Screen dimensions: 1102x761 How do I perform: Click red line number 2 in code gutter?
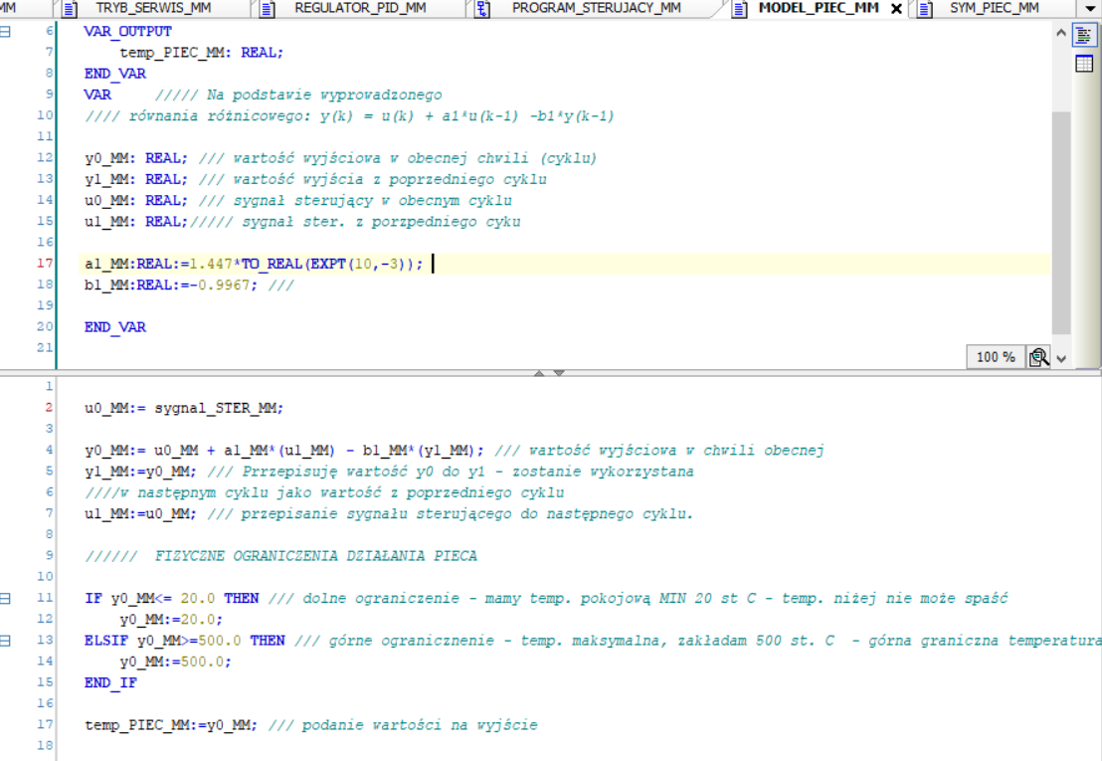click(49, 408)
